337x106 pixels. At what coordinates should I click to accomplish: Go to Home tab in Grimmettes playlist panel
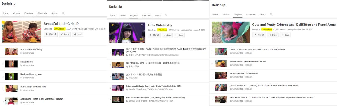click(x=215, y=15)
